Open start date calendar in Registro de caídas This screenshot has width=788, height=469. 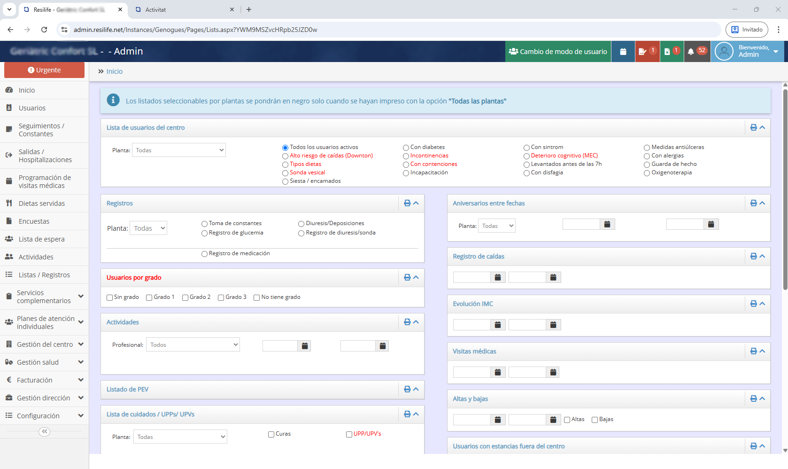(x=498, y=278)
